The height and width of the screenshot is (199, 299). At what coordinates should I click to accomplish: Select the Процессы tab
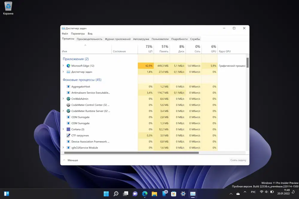(x=68, y=39)
